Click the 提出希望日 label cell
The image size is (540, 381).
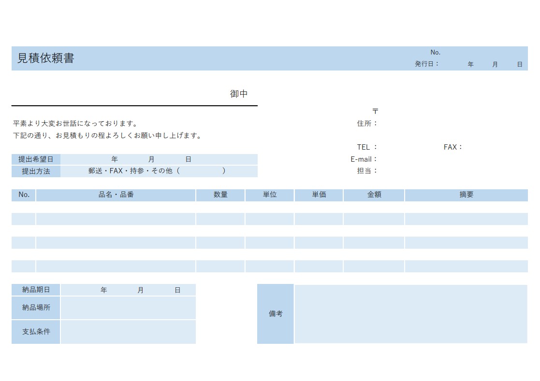point(36,159)
